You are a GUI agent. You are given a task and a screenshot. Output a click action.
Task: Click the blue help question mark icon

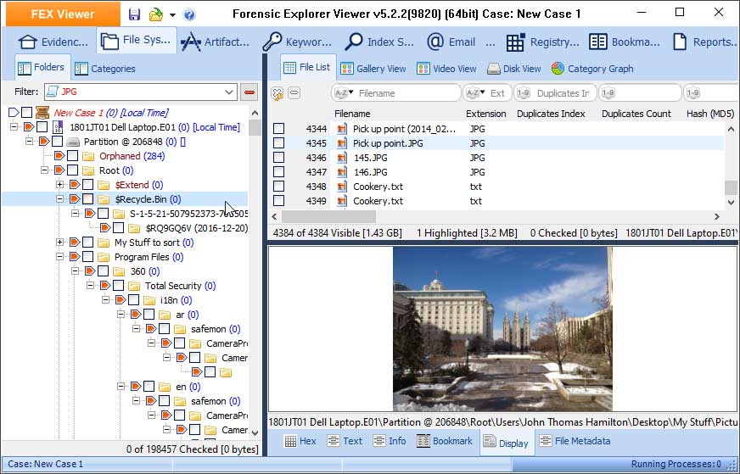click(x=188, y=14)
